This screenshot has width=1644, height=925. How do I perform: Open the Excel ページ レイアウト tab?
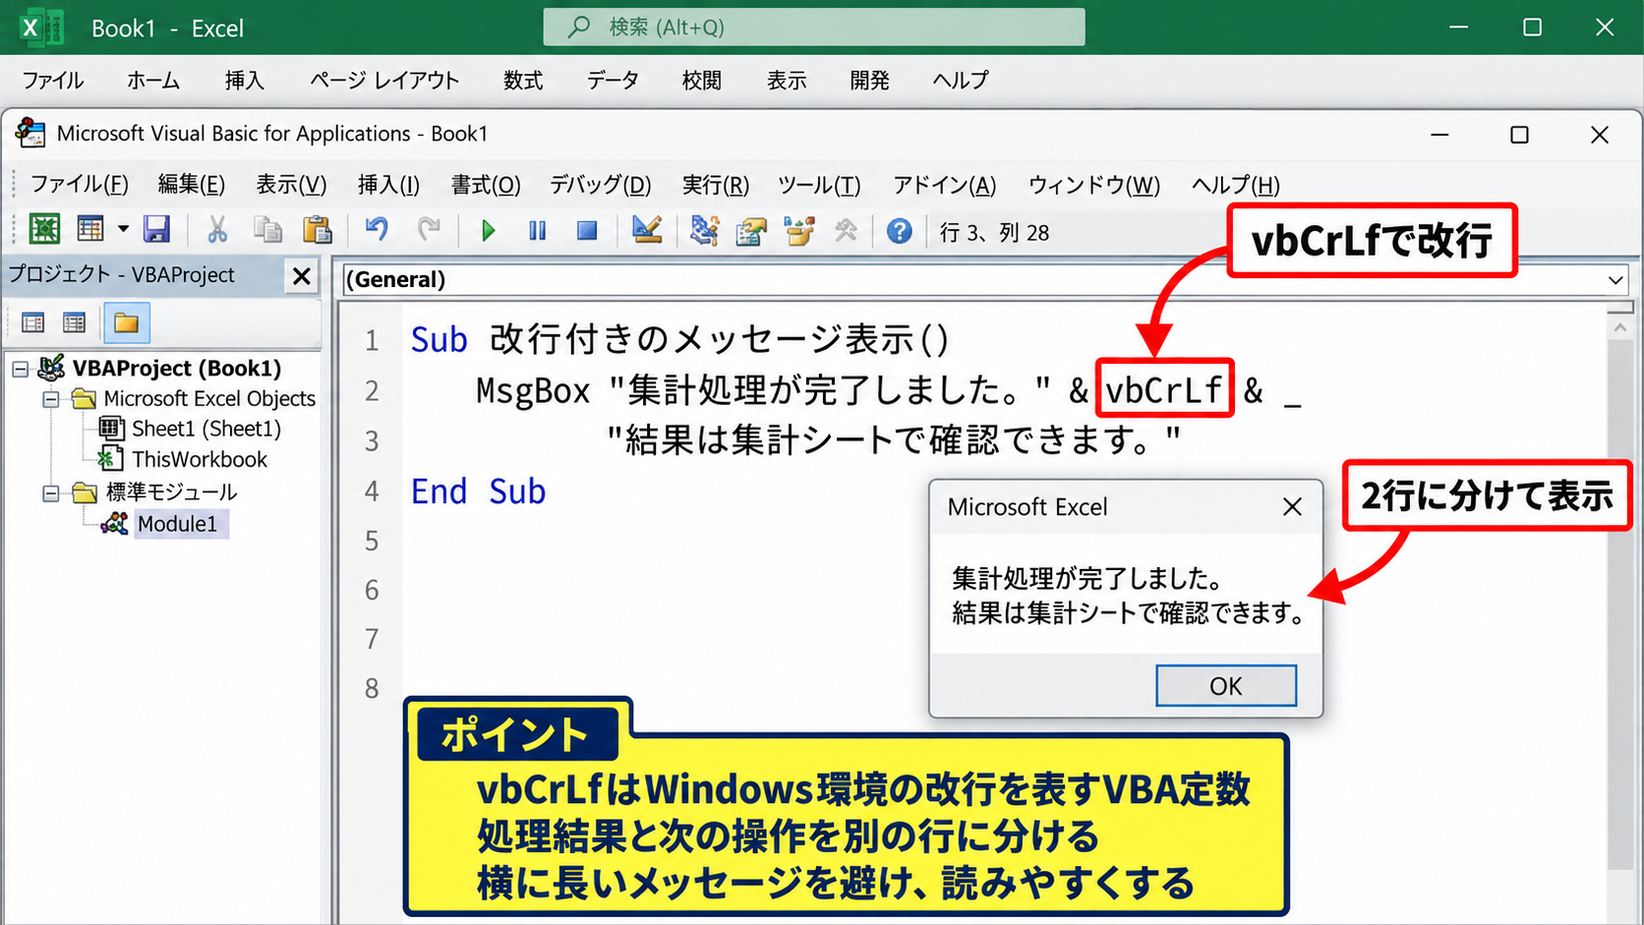click(384, 81)
